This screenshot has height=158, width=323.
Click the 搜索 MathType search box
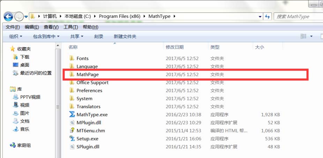[x=298, y=17]
